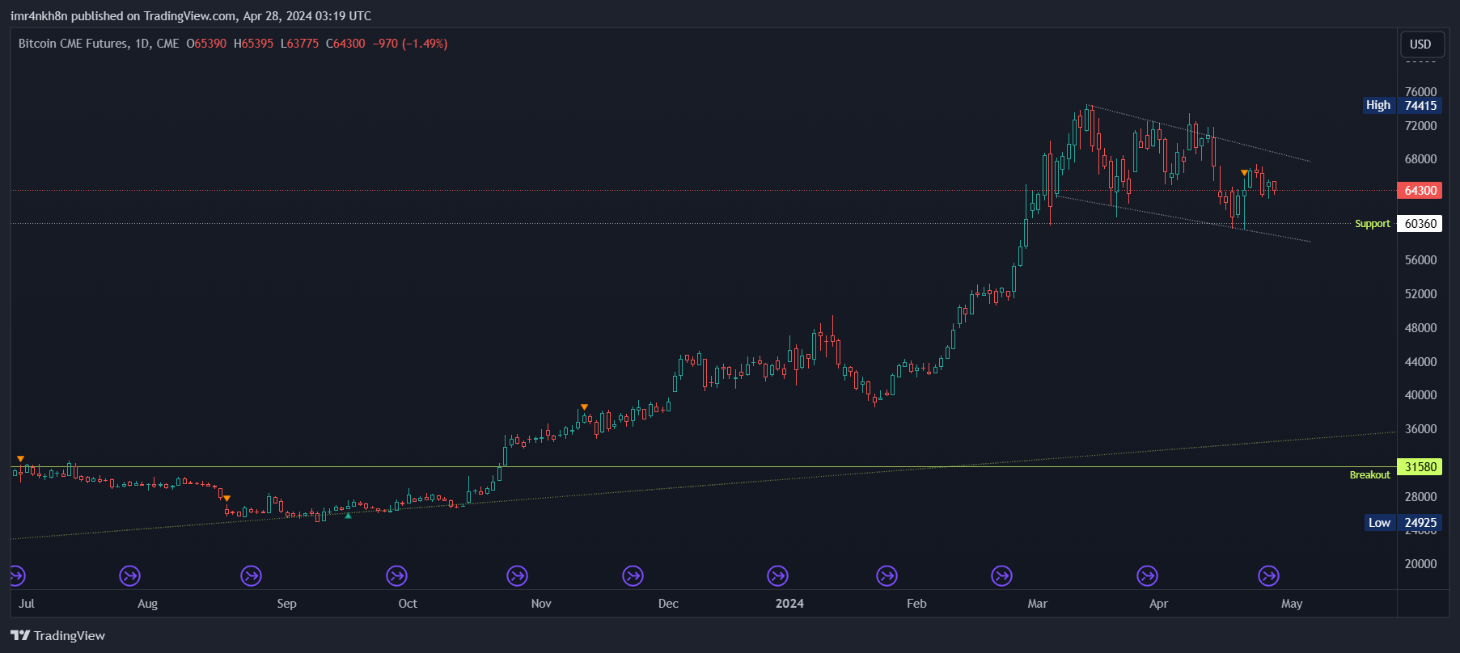
Task: Click the 56000 price axis label
Action: point(1420,260)
